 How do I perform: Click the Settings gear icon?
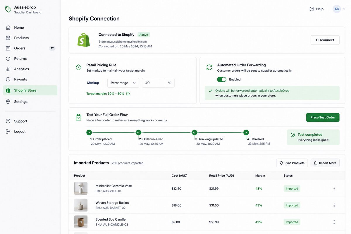8,101
